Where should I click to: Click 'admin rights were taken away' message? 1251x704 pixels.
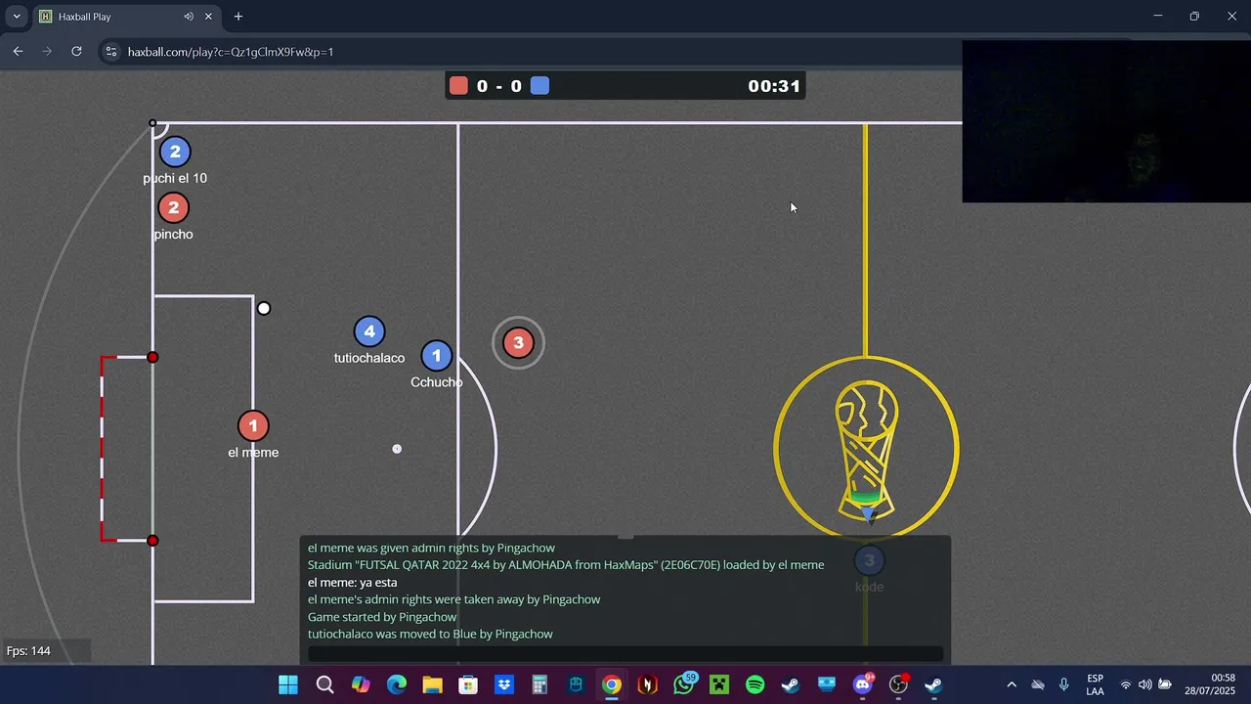(453, 599)
